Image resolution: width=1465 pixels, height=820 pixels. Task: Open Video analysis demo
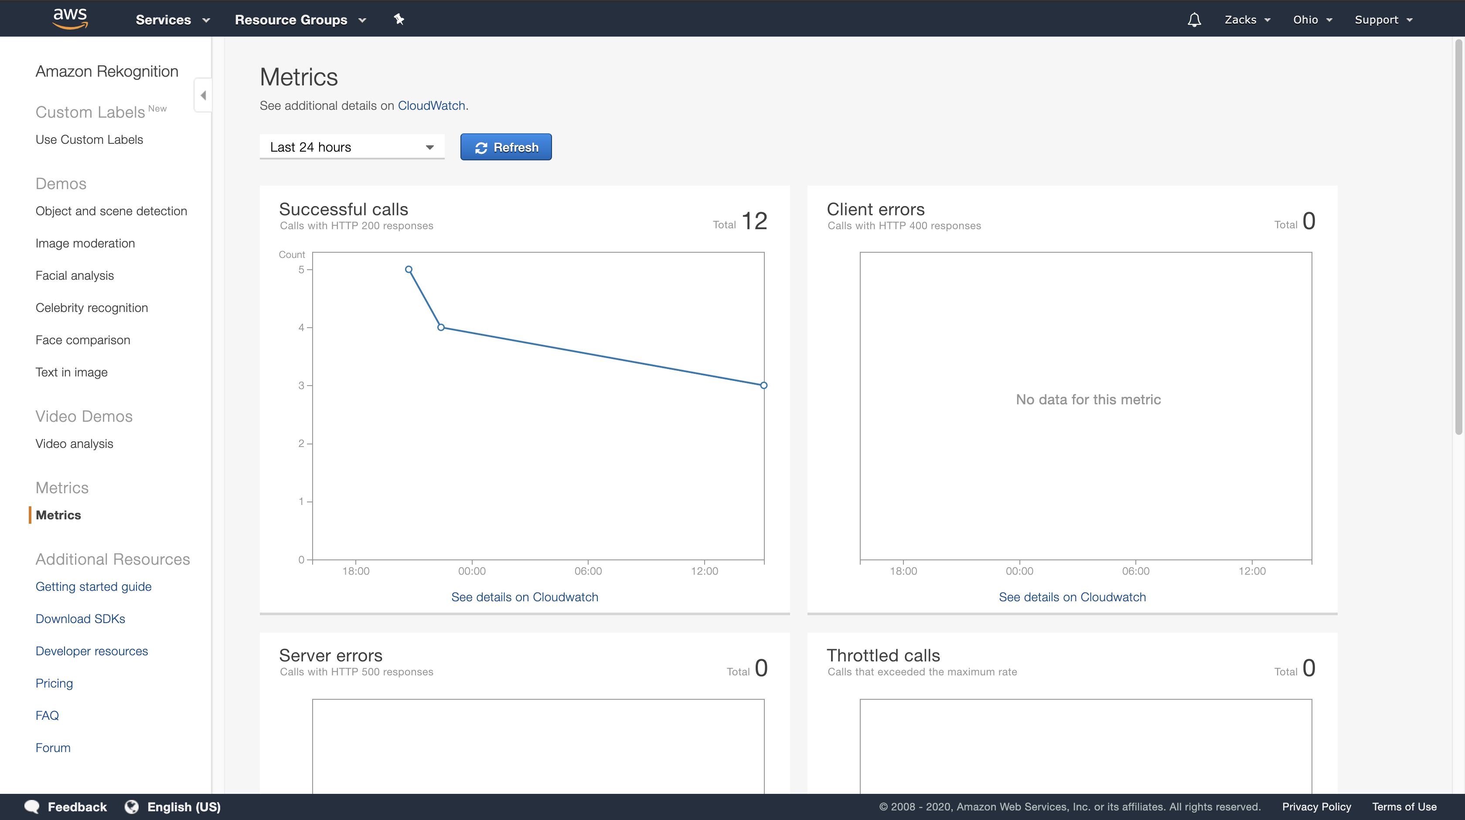74,443
